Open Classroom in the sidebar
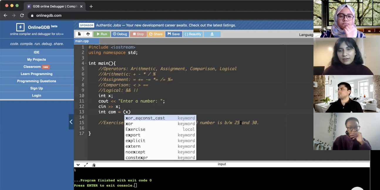380x190 pixels. coord(37,67)
